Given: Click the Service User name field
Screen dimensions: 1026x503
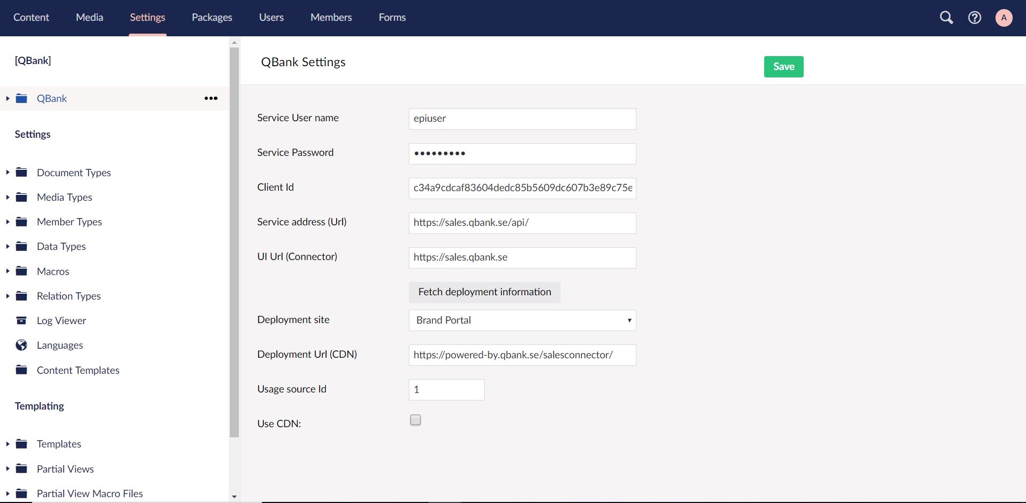Looking at the screenshot, I should pyautogui.click(x=522, y=119).
